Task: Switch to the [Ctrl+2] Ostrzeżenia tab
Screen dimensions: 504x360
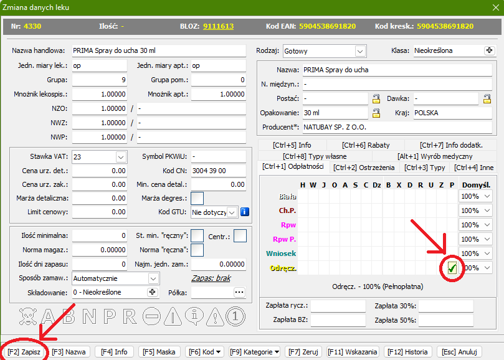Action: pos(363,168)
